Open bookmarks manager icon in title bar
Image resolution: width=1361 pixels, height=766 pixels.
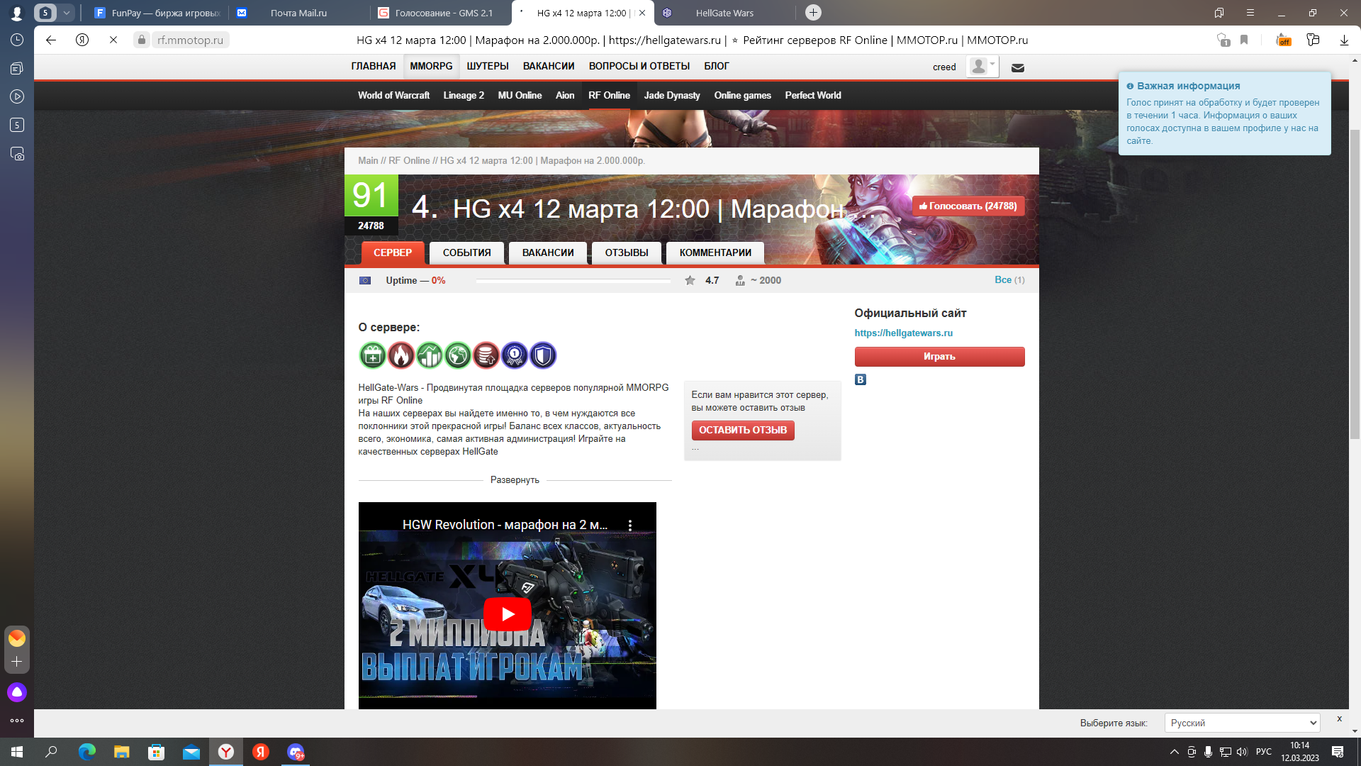pos(1219,13)
